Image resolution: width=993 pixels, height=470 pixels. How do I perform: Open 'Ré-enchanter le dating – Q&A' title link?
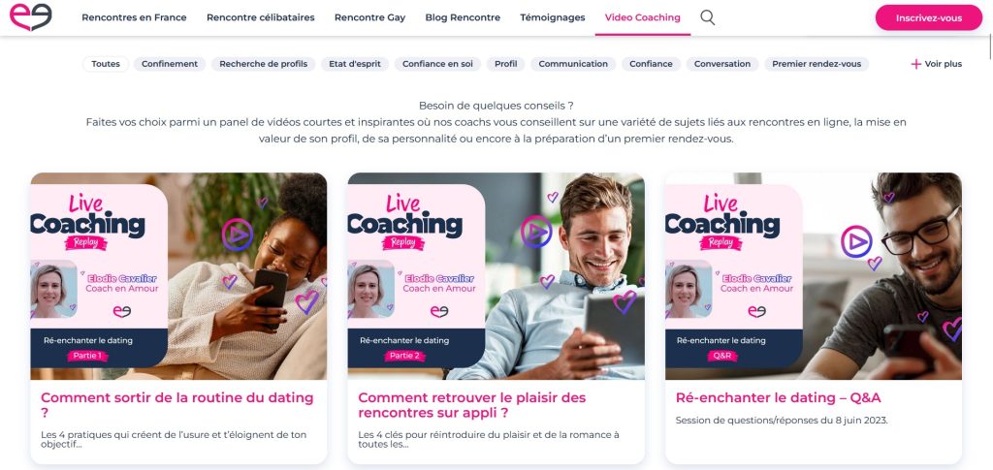(779, 398)
